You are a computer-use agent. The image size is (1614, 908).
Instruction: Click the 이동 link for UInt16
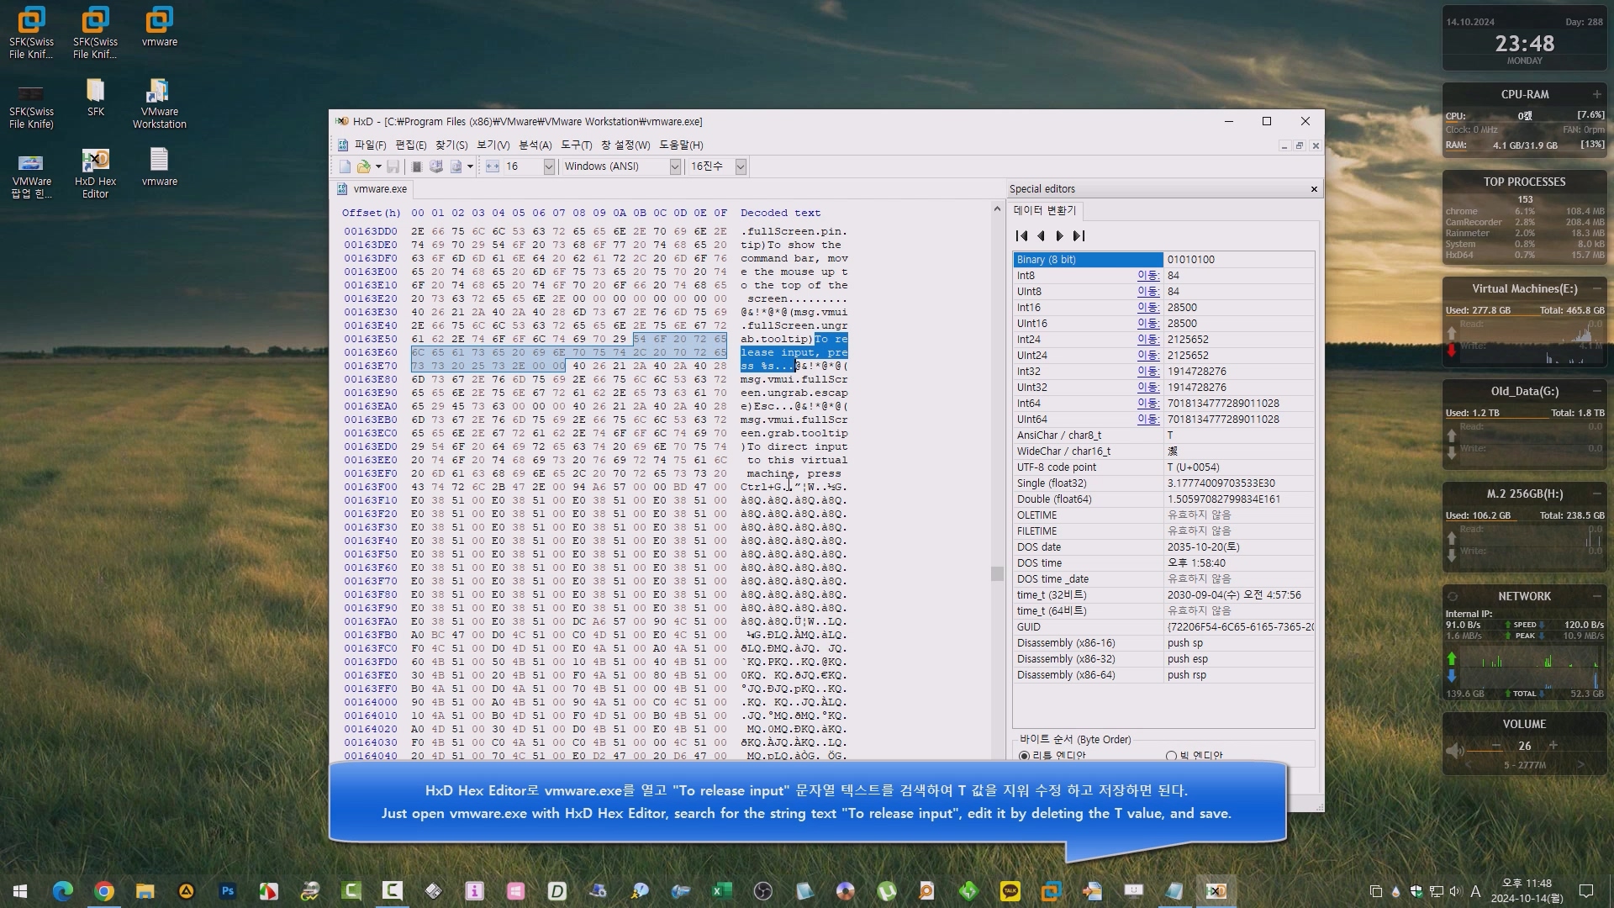1148,324
